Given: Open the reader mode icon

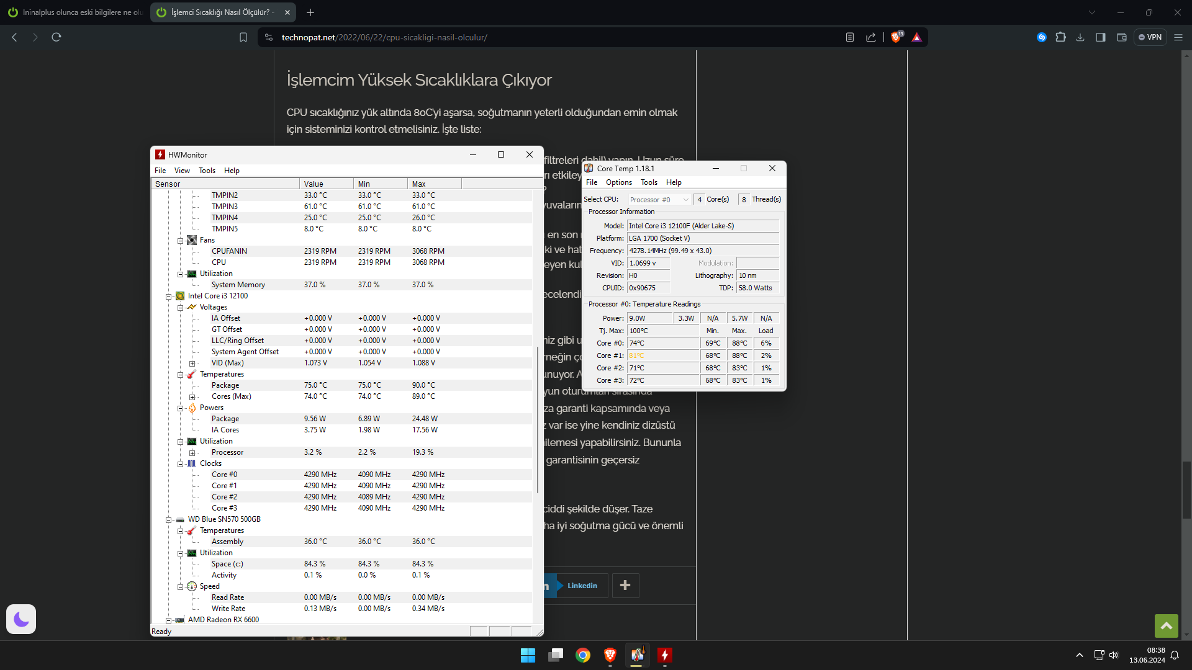Looking at the screenshot, I should click(x=850, y=37).
